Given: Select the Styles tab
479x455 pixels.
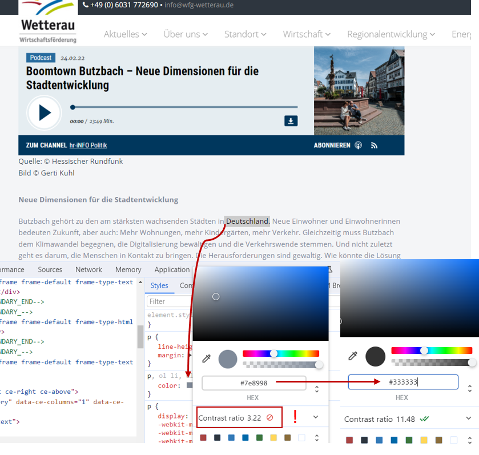Looking at the screenshot, I should (159, 285).
